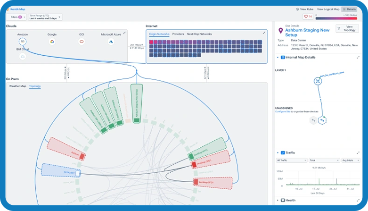
Task: Select the kentikap SFO1 red site node
Action: (213, 183)
